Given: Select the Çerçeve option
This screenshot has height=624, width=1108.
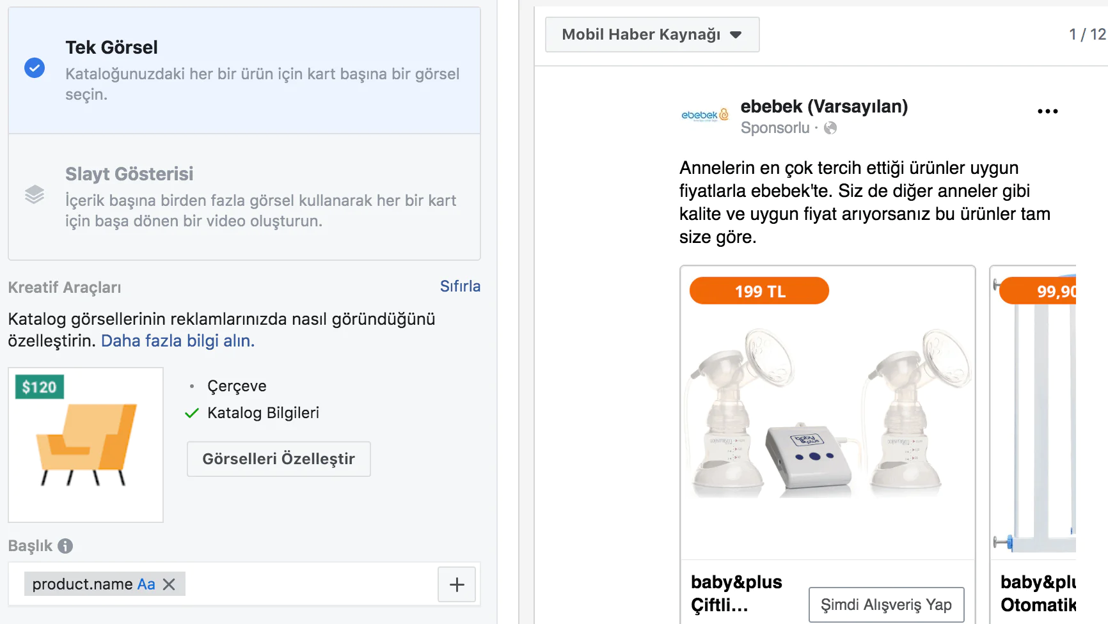Looking at the screenshot, I should click(237, 386).
